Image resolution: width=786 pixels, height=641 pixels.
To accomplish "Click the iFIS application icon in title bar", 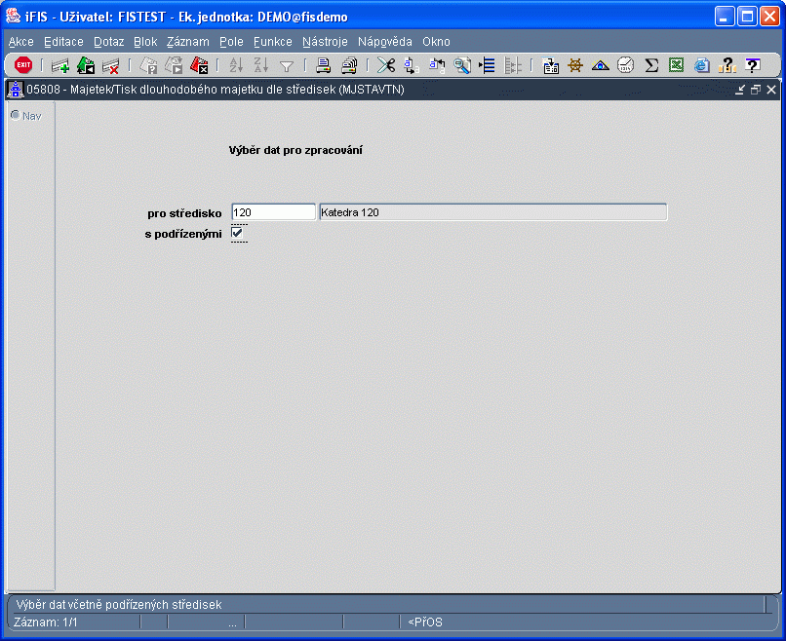I will (13, 17).
